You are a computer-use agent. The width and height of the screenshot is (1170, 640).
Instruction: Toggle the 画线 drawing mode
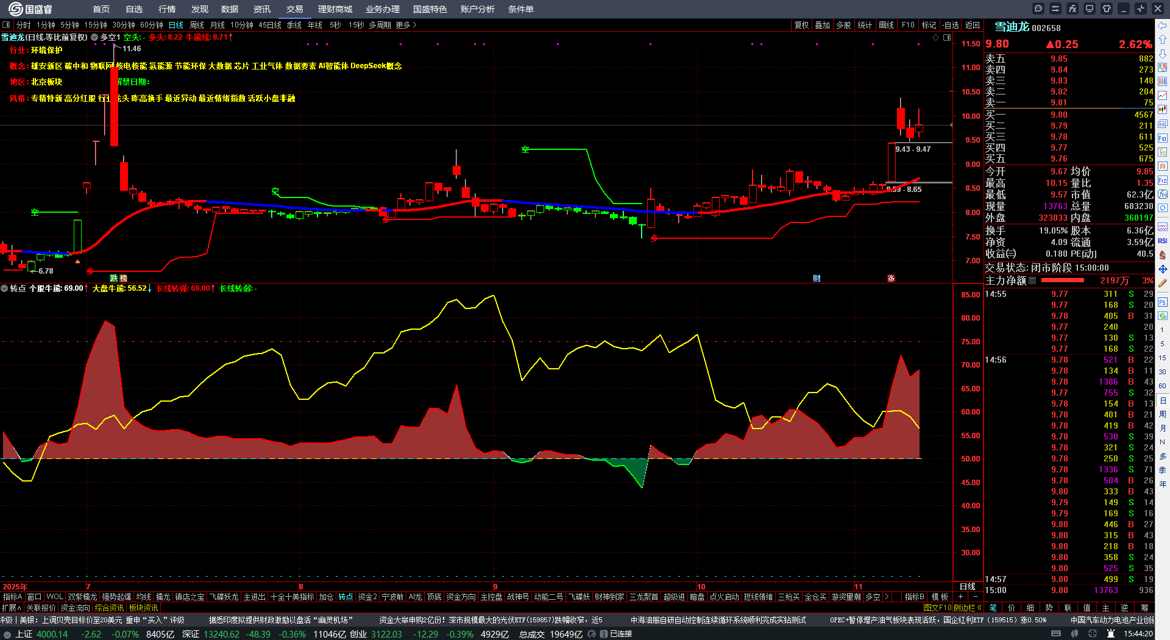[x=886, y=25]
